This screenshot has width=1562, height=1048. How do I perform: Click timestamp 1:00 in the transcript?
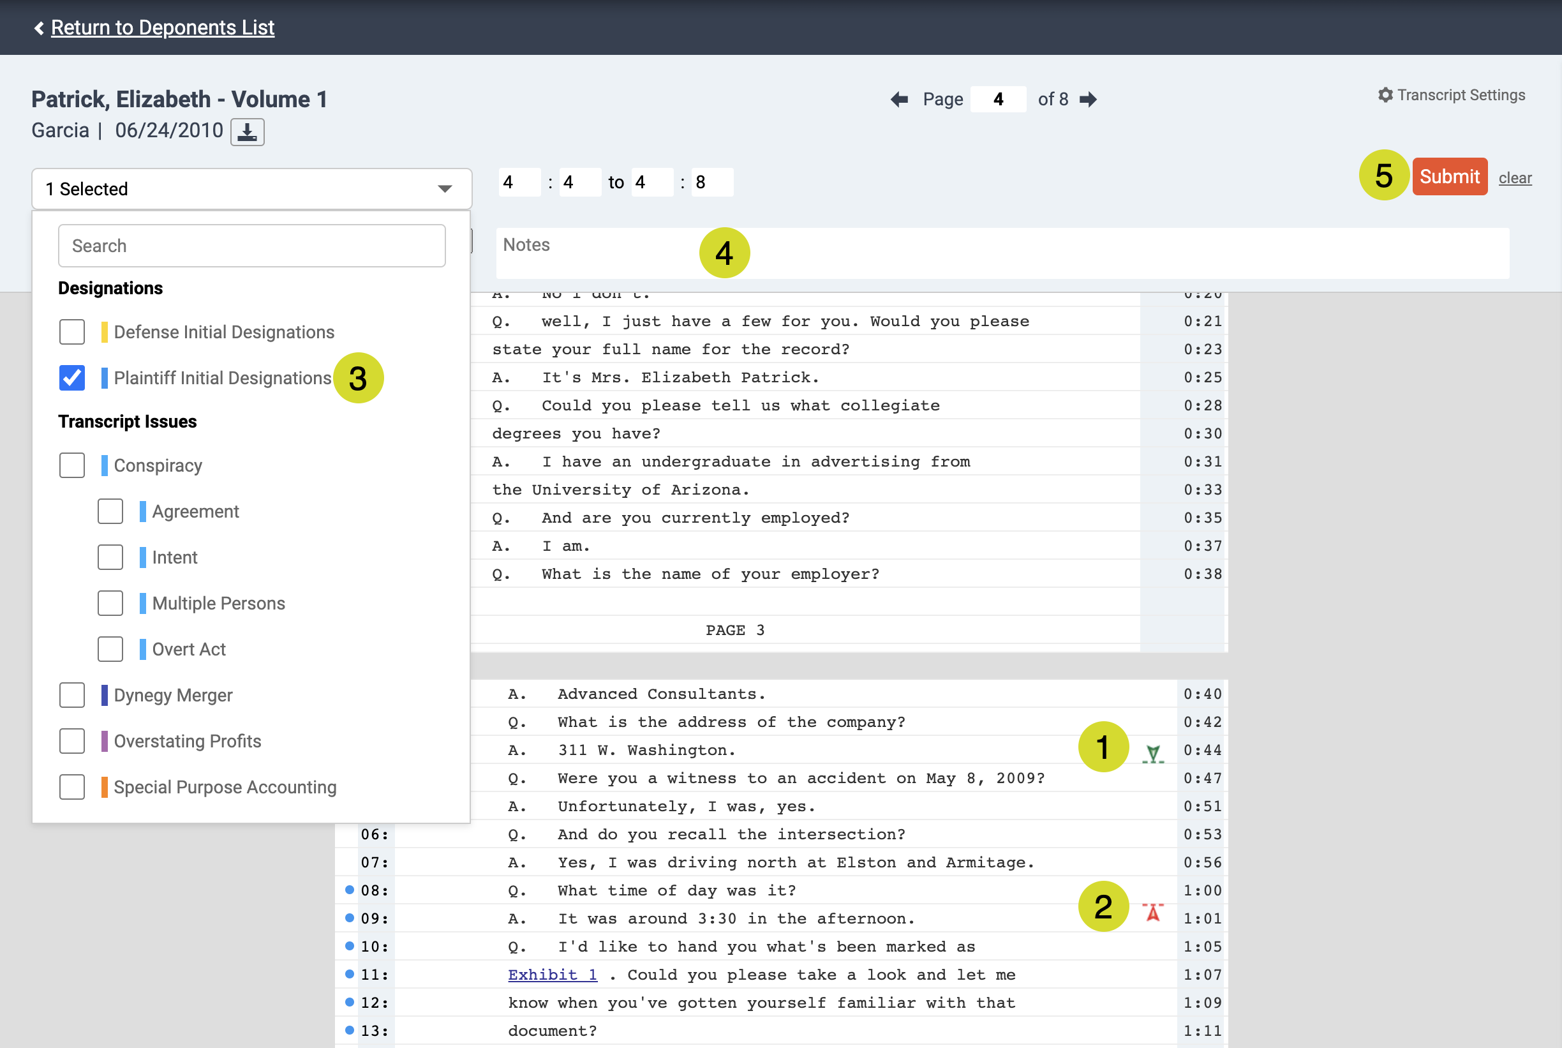1203,890
